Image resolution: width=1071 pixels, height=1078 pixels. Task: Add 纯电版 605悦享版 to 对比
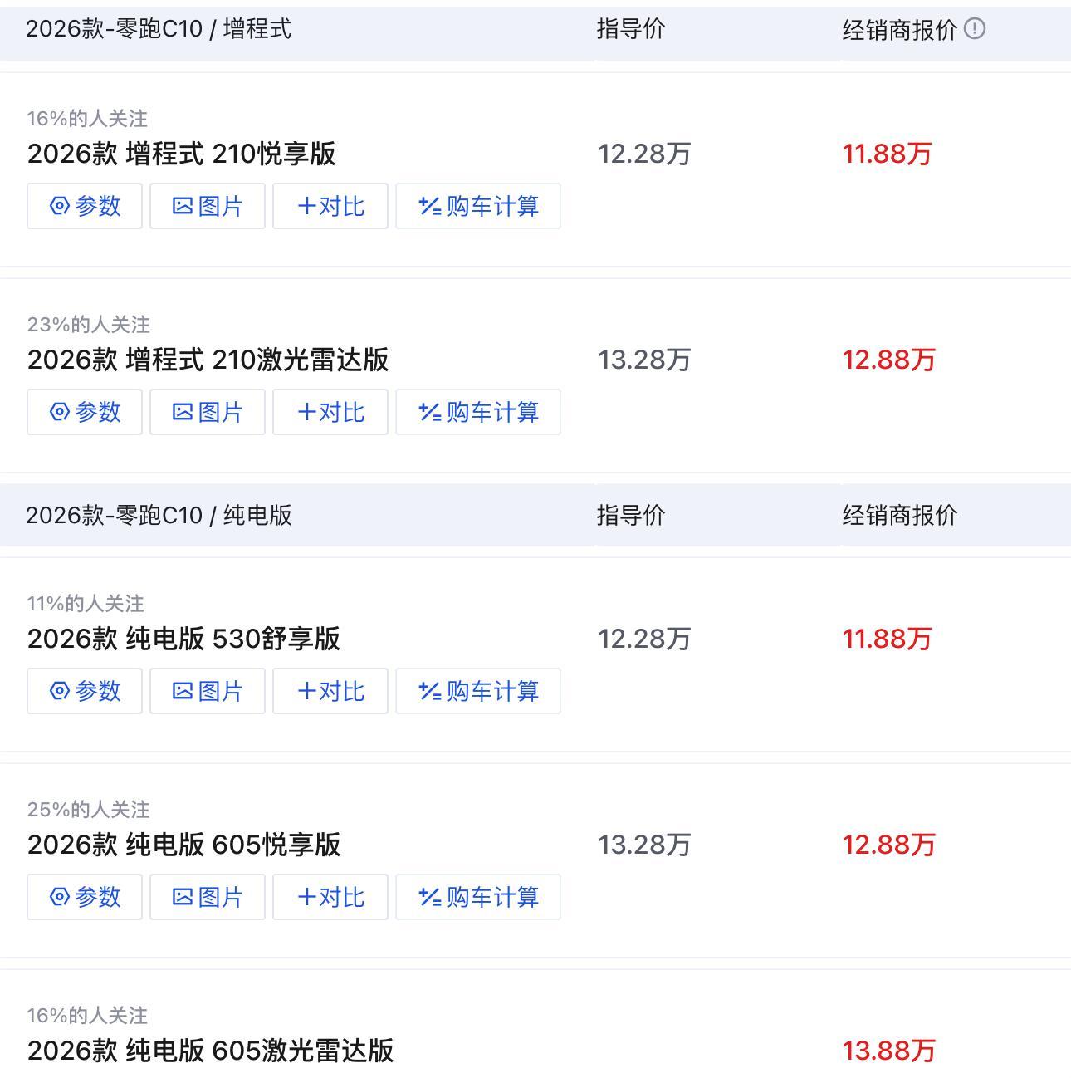330,897
